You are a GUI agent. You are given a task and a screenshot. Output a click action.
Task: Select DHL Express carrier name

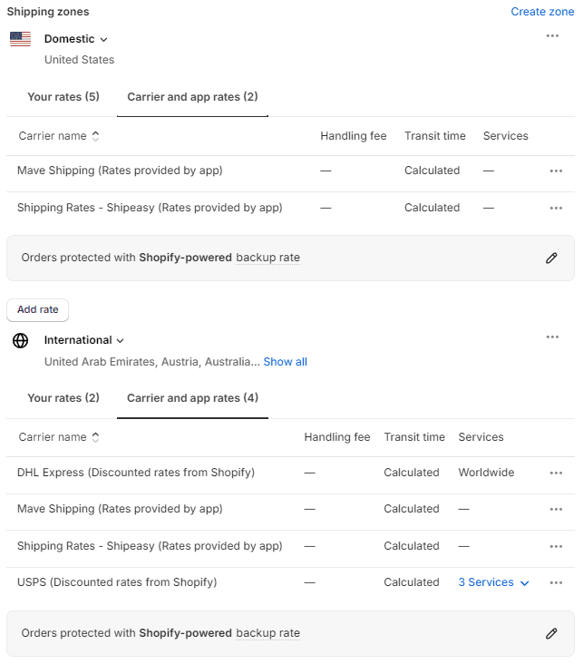(136, 473)
